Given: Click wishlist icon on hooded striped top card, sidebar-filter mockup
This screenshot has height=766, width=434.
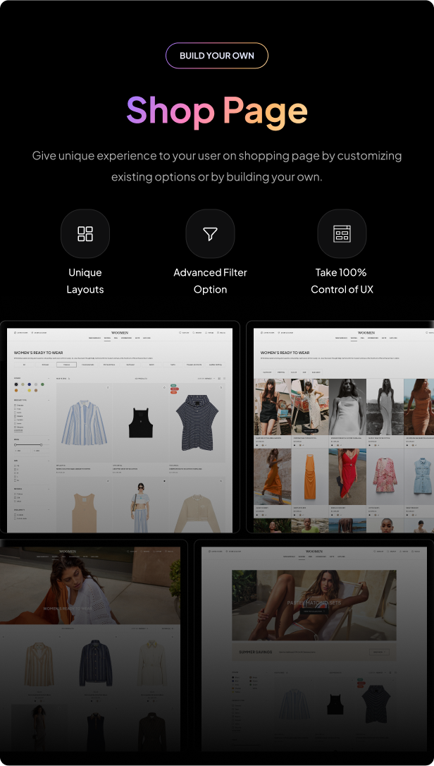Looking at the screenshot, I should [x=221, y=387].
